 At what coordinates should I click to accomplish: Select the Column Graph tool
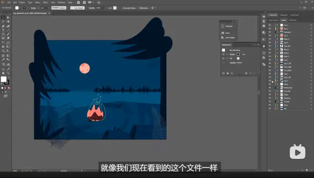pos(8,64)
